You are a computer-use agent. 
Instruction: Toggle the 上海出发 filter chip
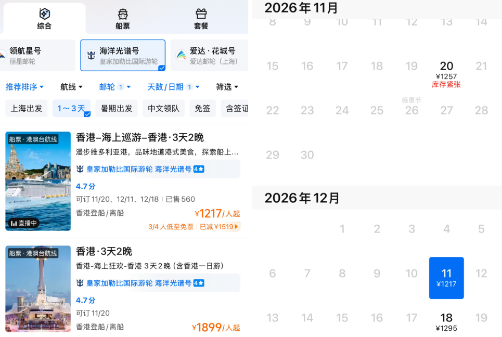click(26, 109)
